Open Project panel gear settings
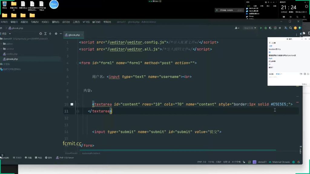Screen dimensions: 310x174 pyautogui.click(x=56, y=34)
